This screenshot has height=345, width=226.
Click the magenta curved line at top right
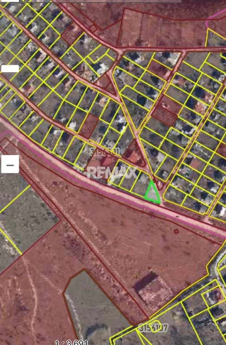click(x=213, y=18)
